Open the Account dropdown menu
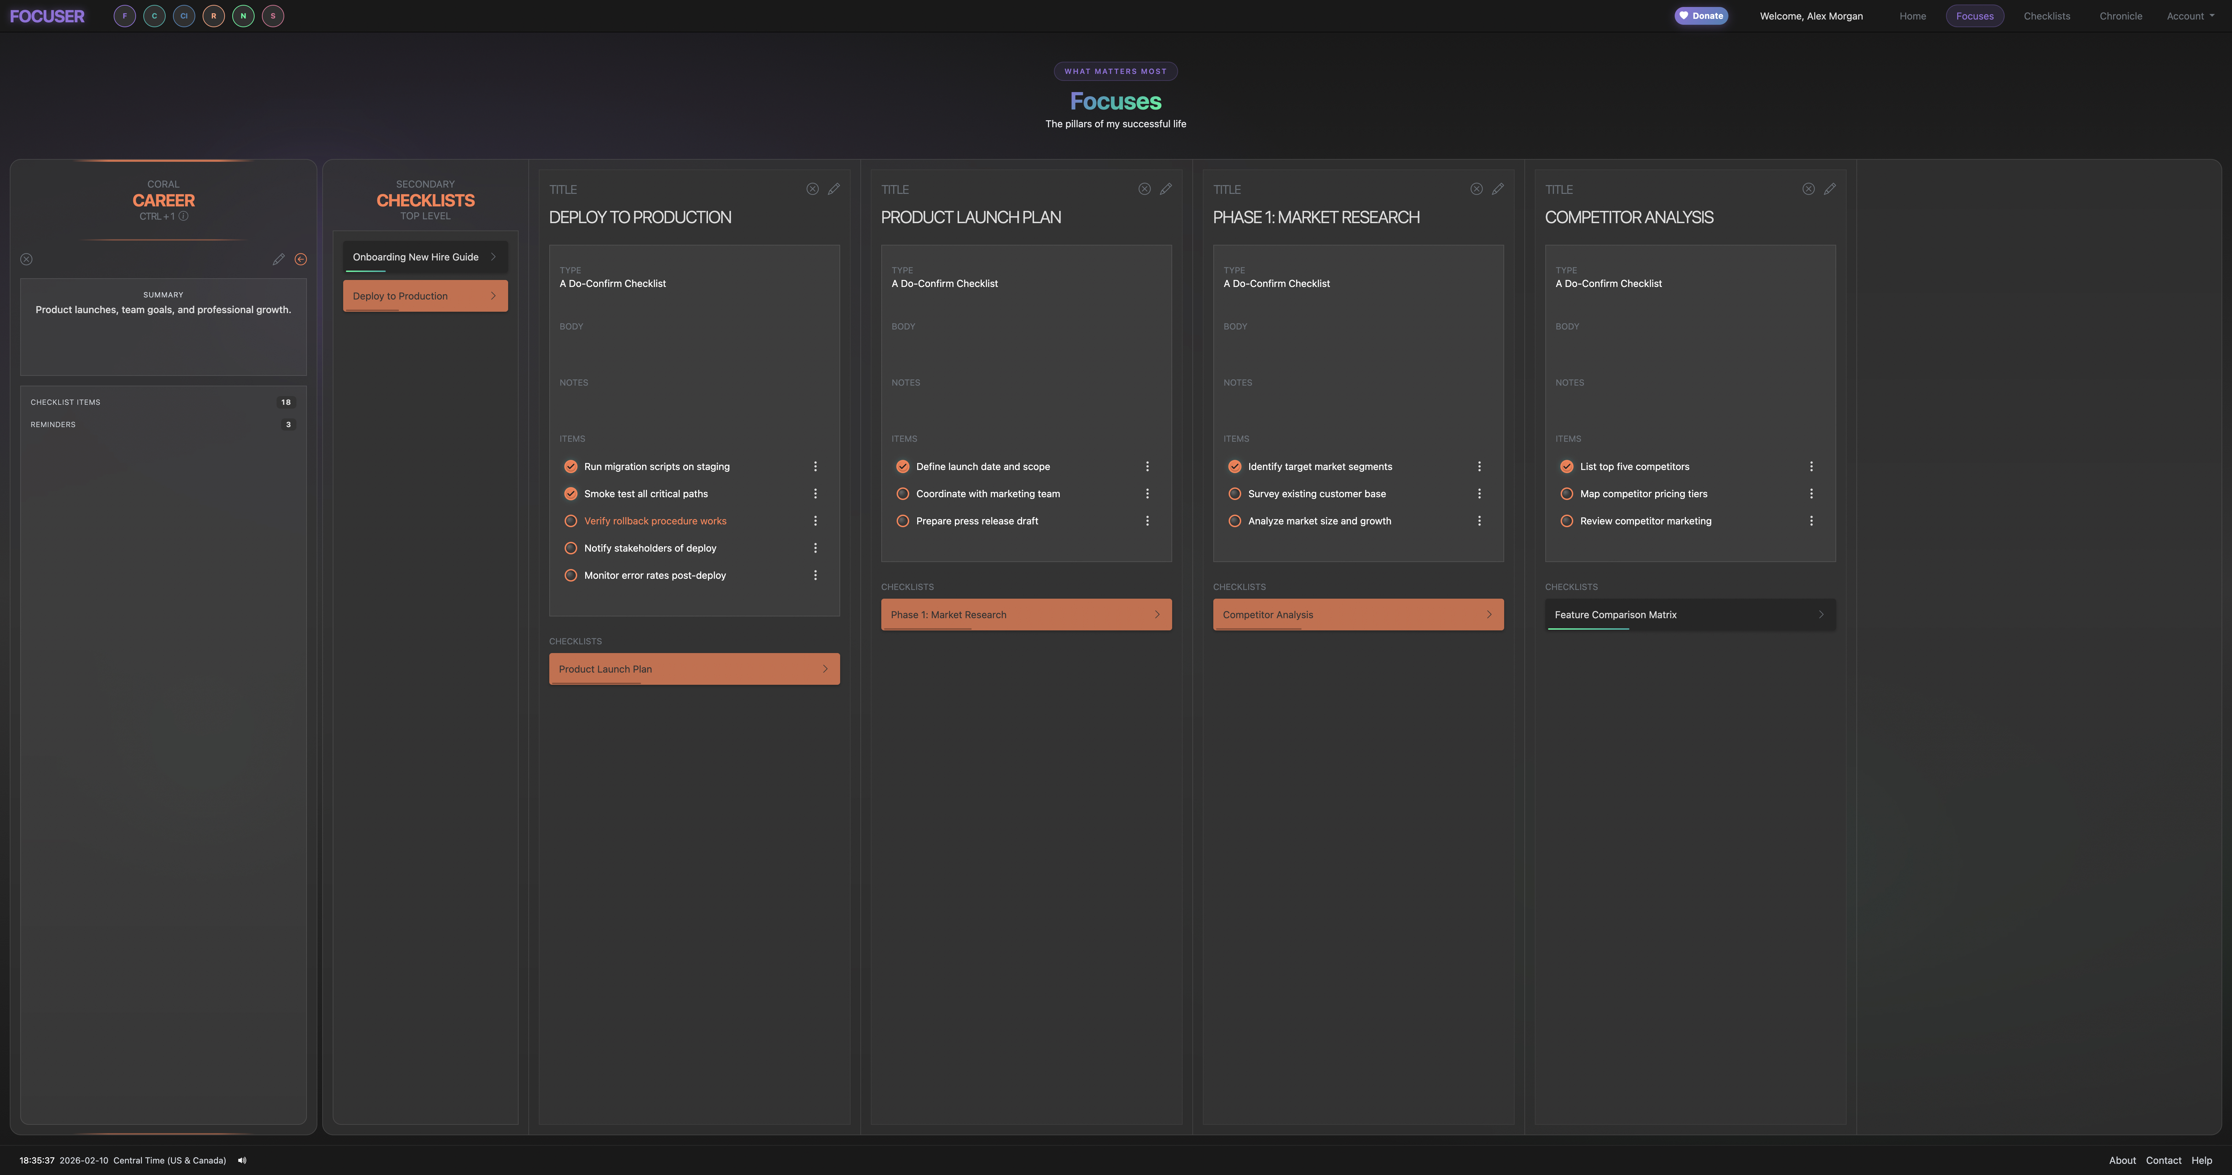The image size is (2232, 1175). [2189, 16]
